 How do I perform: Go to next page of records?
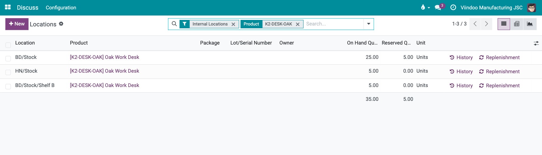click(x=487, y=24)
